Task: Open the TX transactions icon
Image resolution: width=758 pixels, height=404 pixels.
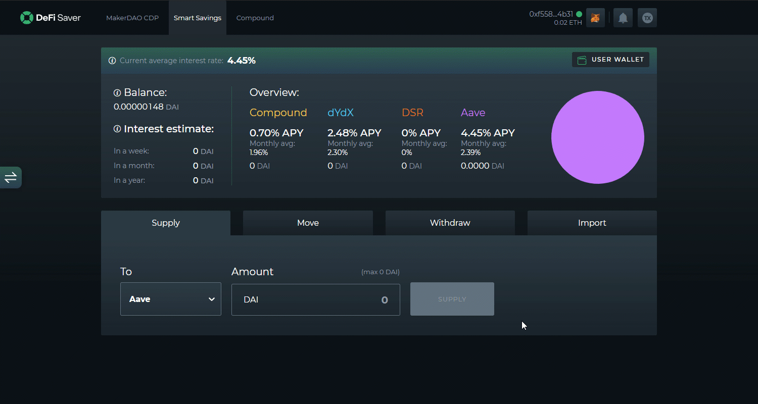Action: tap(647, 18)
